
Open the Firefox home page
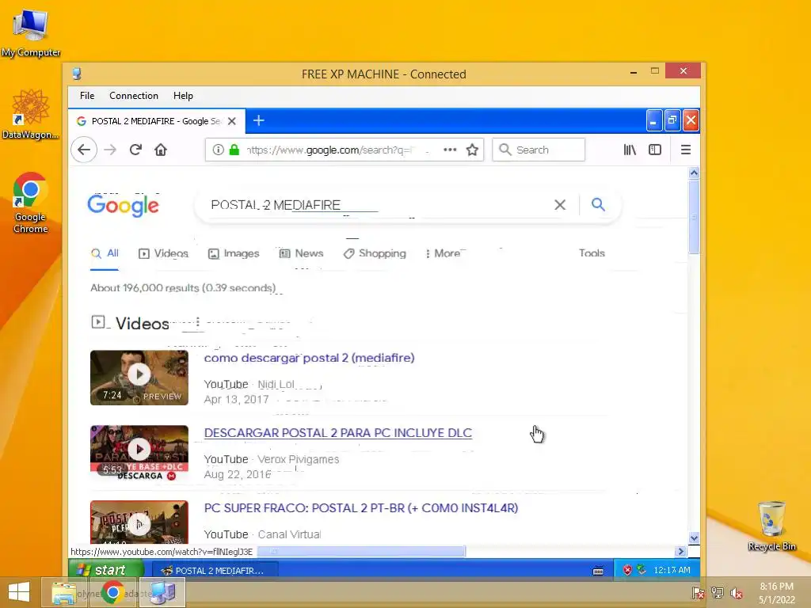(161, 150)
